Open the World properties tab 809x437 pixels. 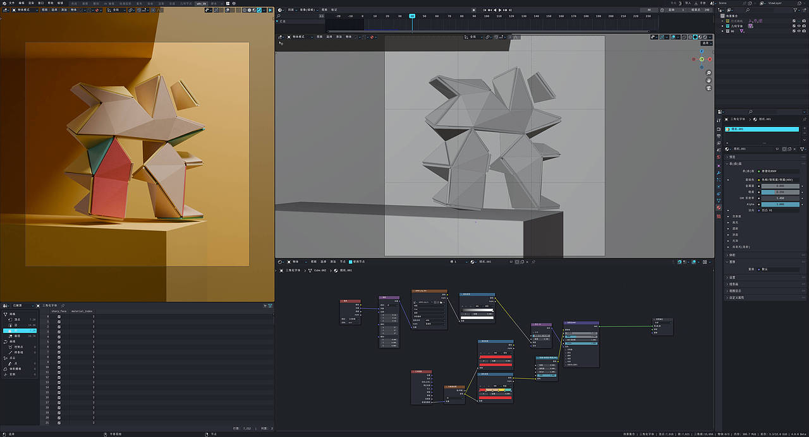click(x=719, y=157)
